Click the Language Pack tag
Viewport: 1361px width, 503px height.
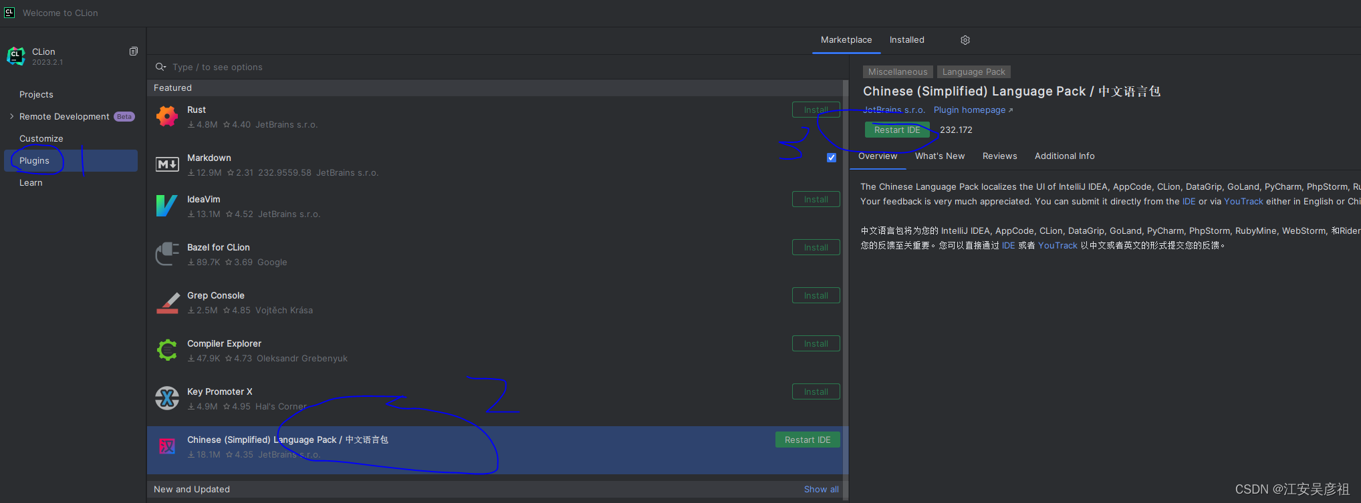973,71
